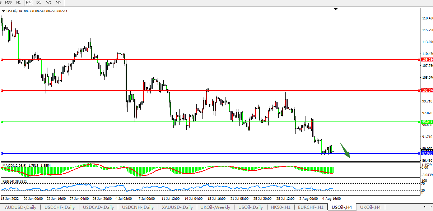The height and width of the screenshot is (211, 433).
Task: Grab the blue 87.920 line's right handle
Action: (419, 153)
